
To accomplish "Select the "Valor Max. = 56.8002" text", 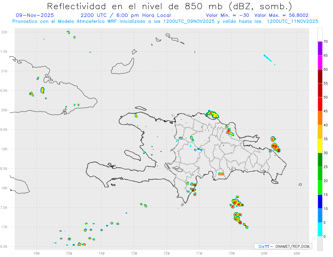I will pyautogui.click(x=281, y=15).
